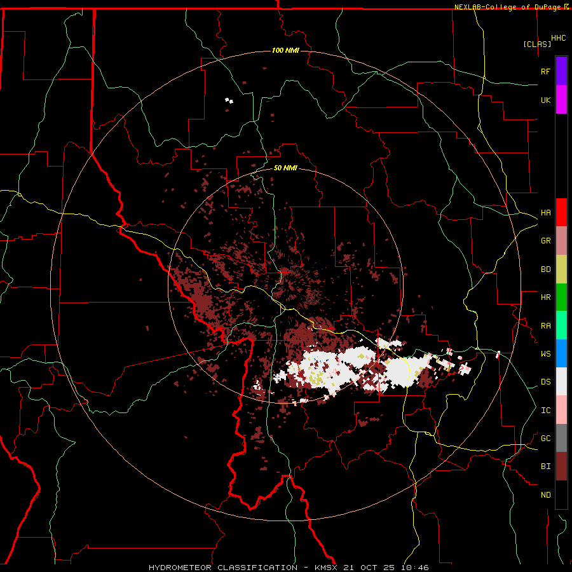Select the GC gray legend swatch
The height and width of the screenshot is (572, 572).
pyautogui.click(x=561, y=438)
